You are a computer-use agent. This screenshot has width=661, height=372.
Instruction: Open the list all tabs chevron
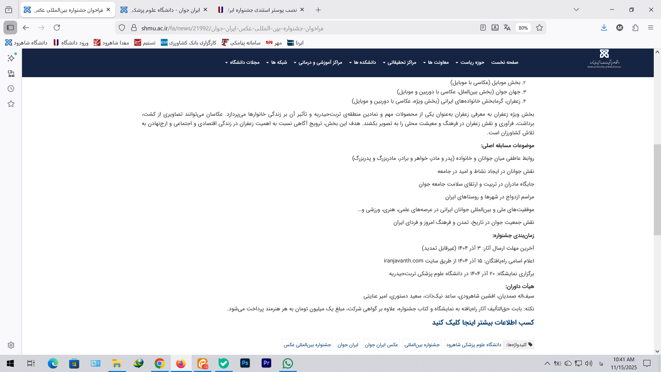(576, 10)
